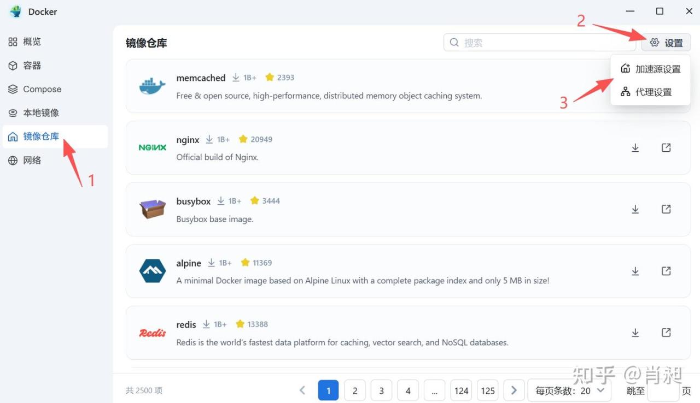
Task: Go to page 2 of results
Action: [x=355, y=390]
